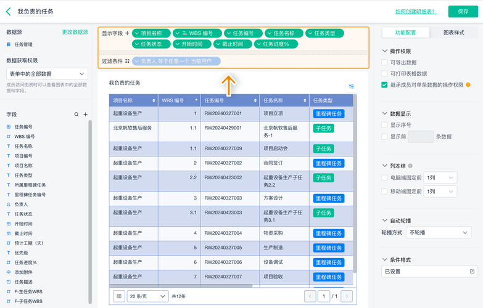Enable the 显示序号 checkbox
This screenshot has height=308, width=483.
pyautogui.click(x=384, y=125)
